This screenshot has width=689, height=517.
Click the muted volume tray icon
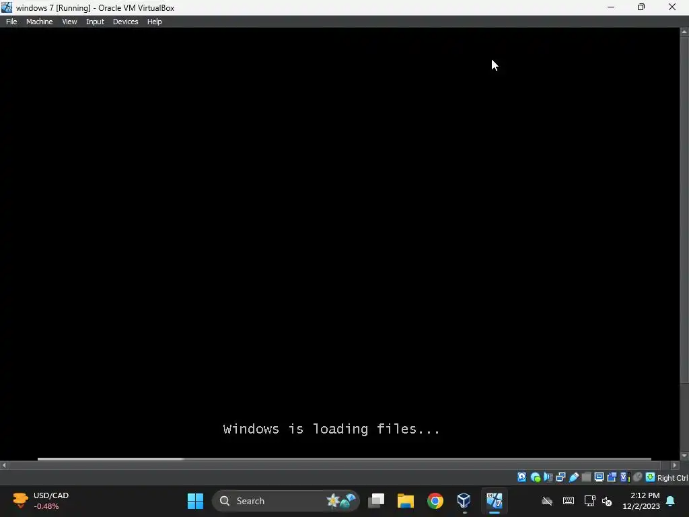(607, 501)
